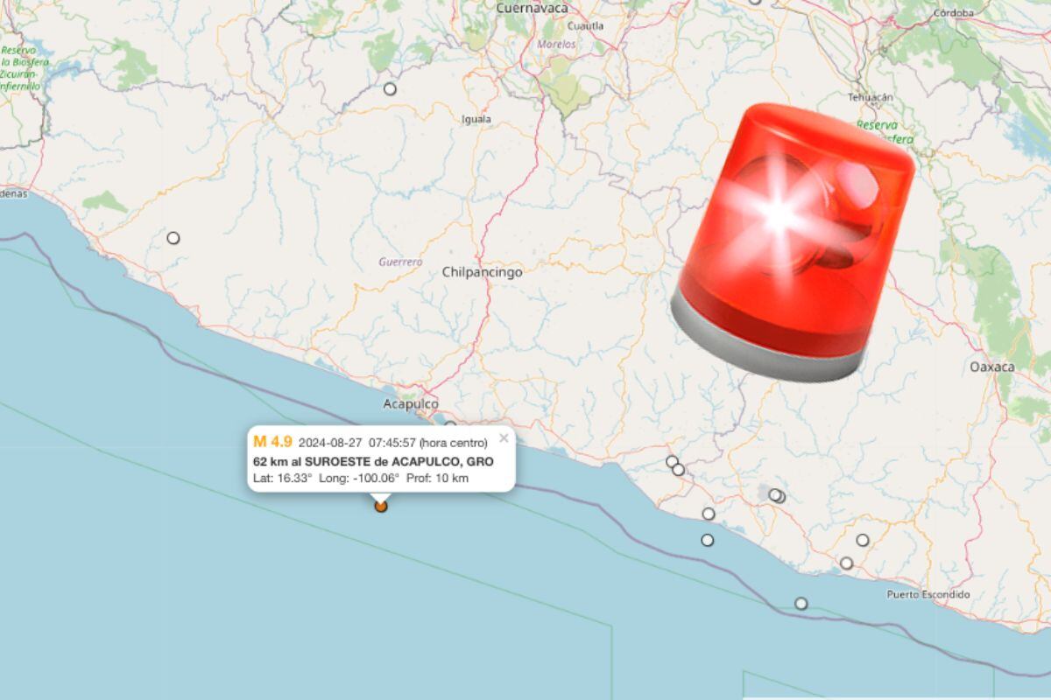
Task: Click the Iguala town label
Action: [x=476, y=119]
